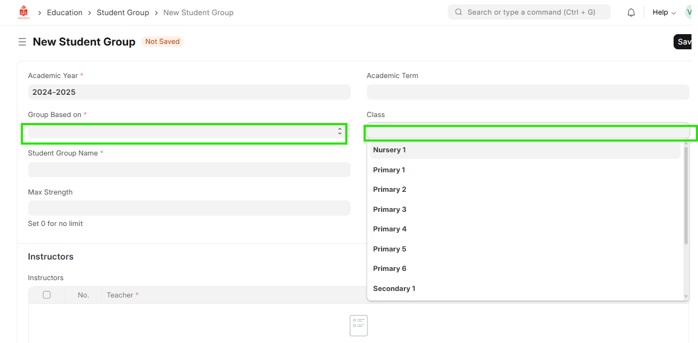
Task: Click the Save button
Action: tap(683, 42)
